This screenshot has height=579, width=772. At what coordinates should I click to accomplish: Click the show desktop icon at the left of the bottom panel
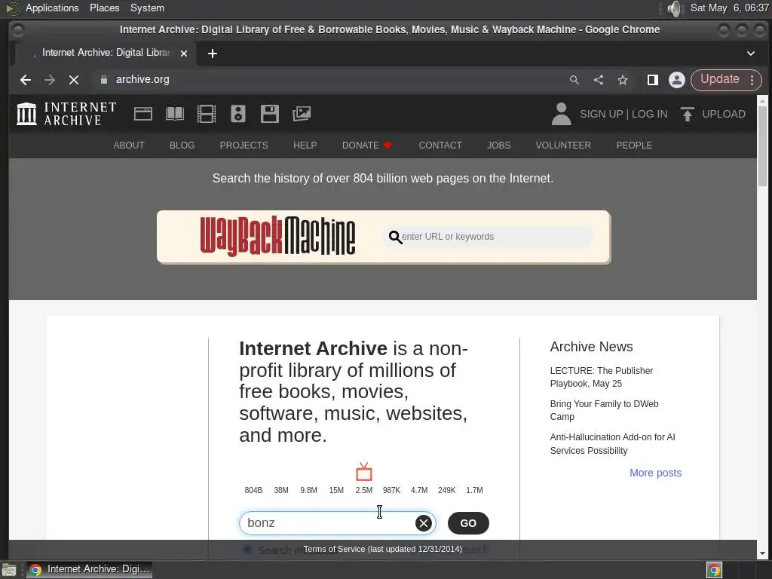point(8,570)
